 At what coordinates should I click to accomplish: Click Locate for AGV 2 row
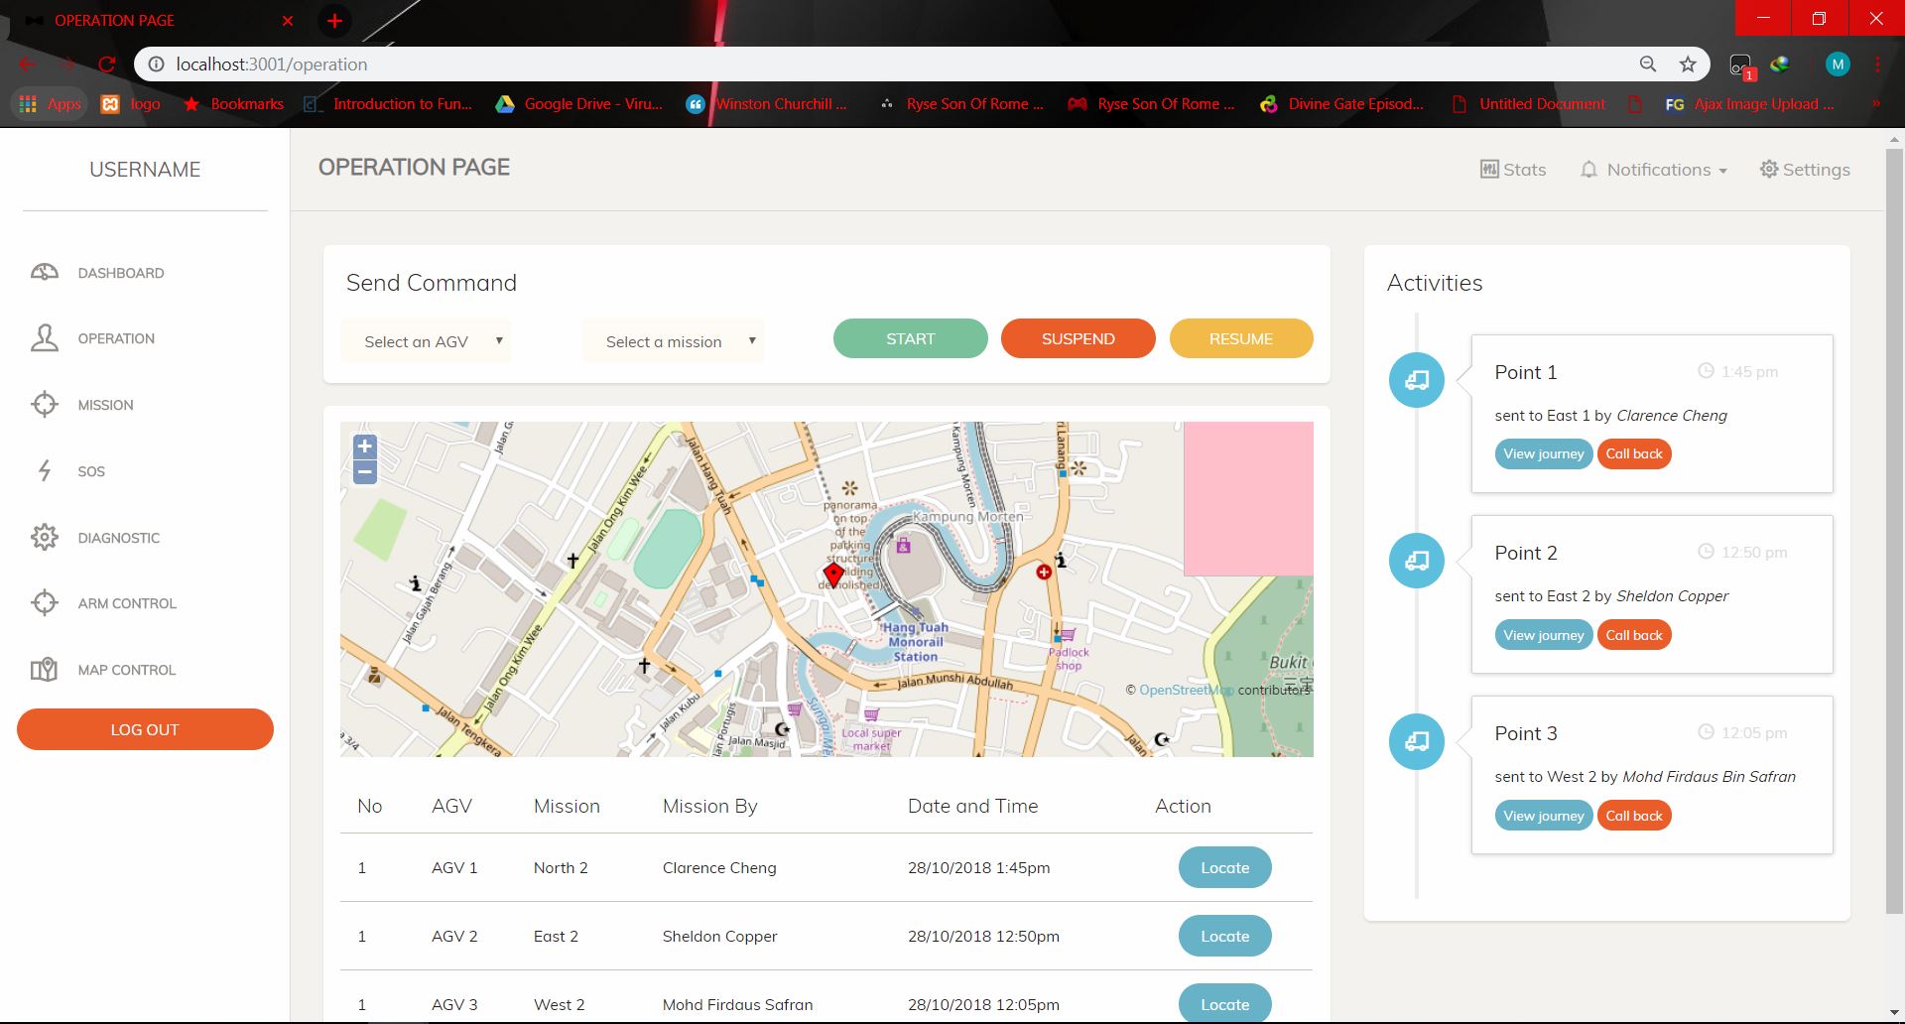[x=1224, y=936]
